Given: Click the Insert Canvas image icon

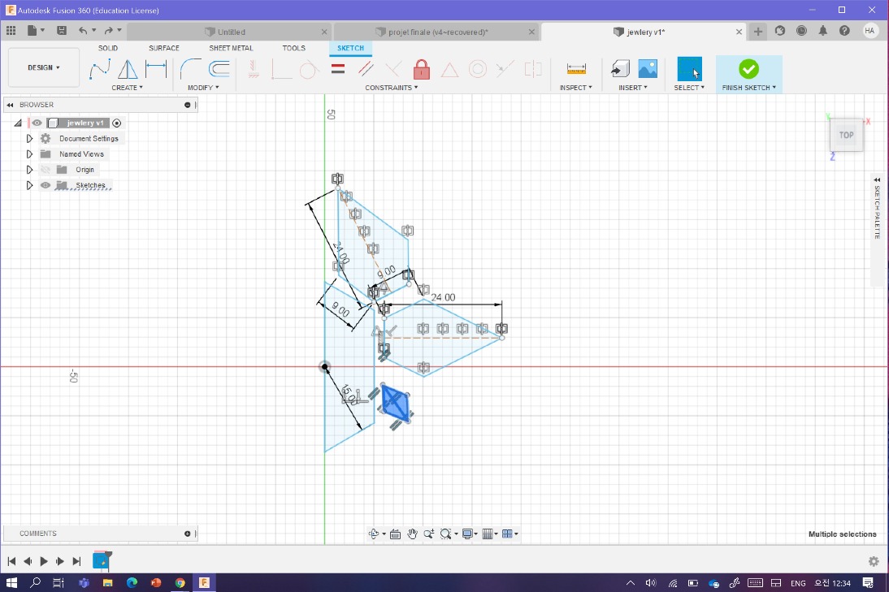Looking at the screenshot, I should [x=648, y=69].
